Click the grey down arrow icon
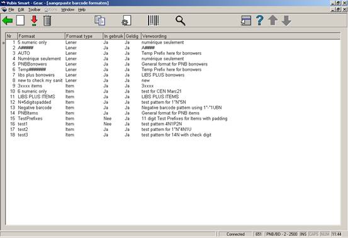Screen dimensions: 348x238 (x=286, y=21)
